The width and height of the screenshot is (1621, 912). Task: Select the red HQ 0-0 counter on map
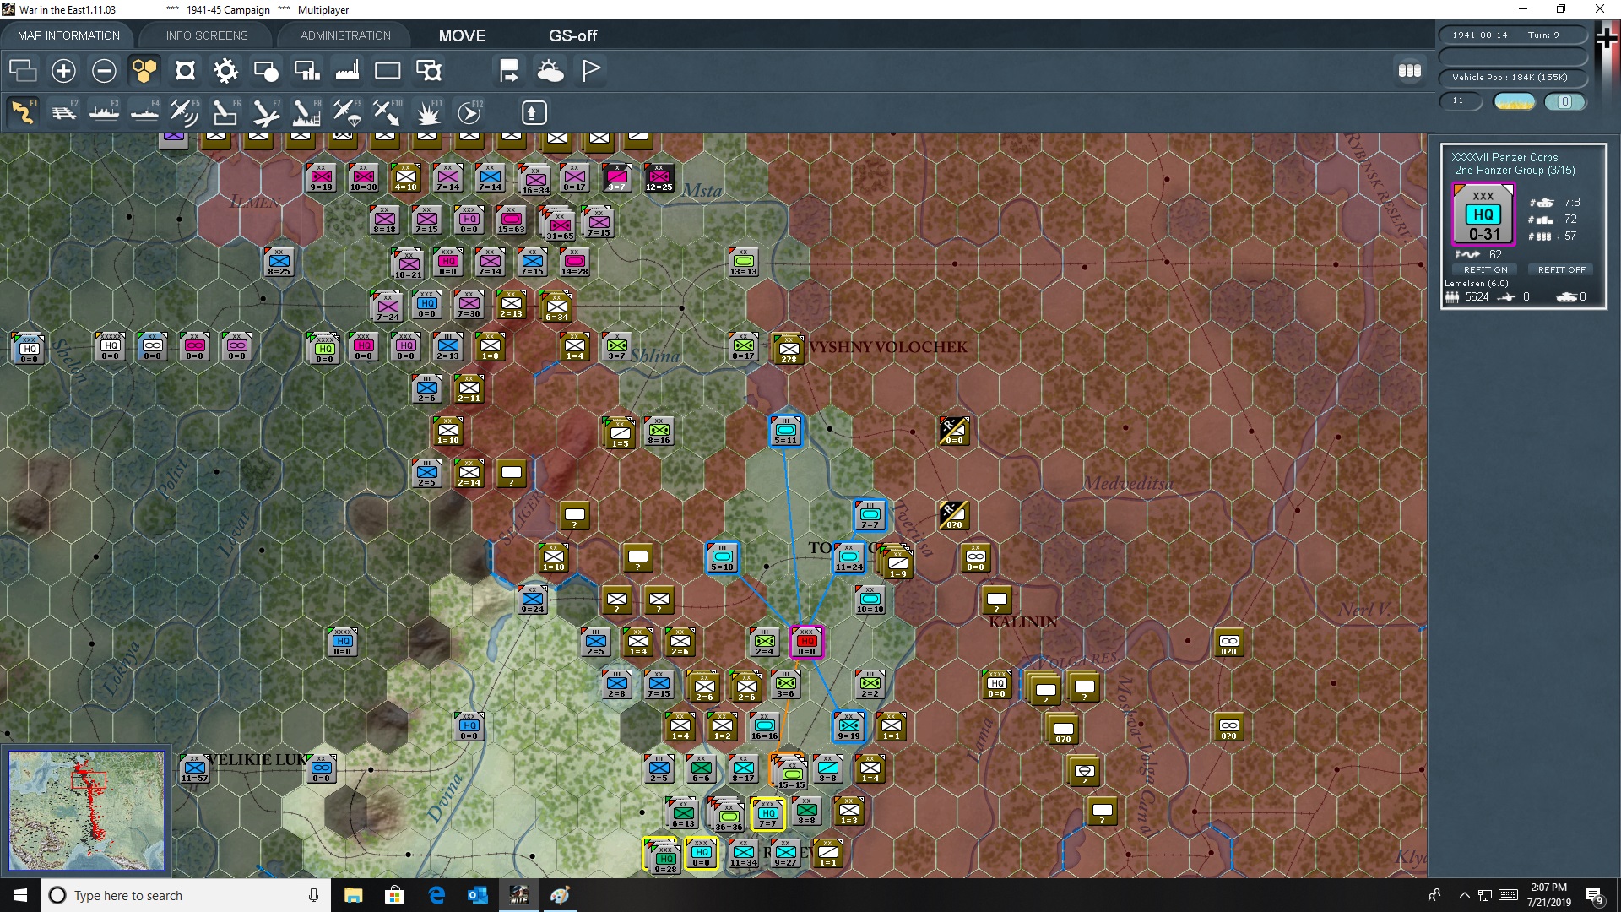(x=806, y=642)
